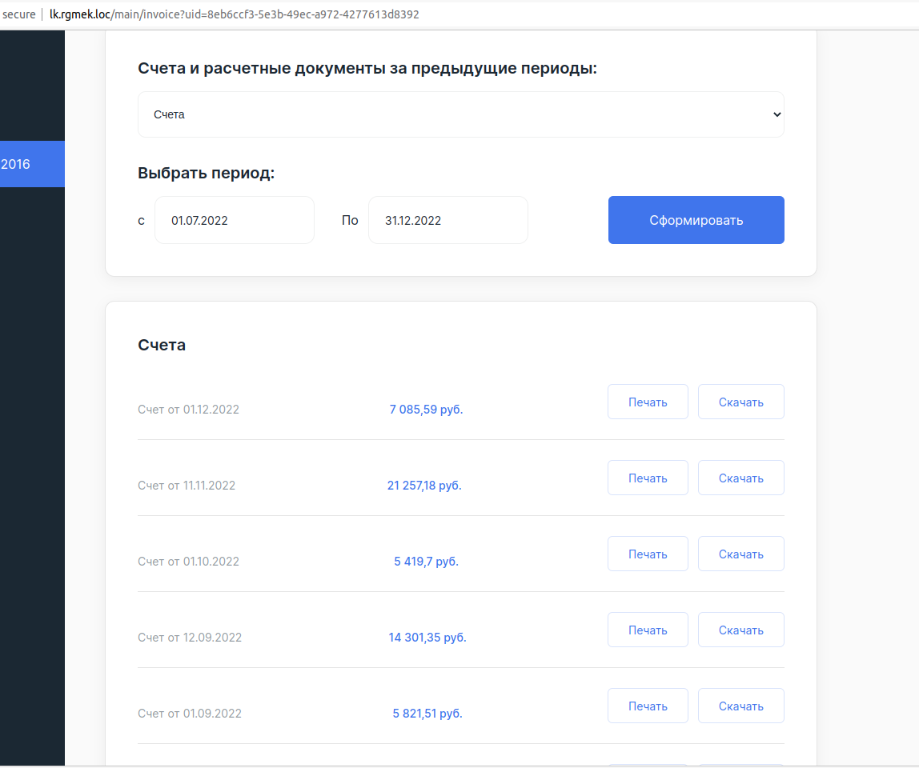Print the invoice from 01.12.2022

[648, 402]
